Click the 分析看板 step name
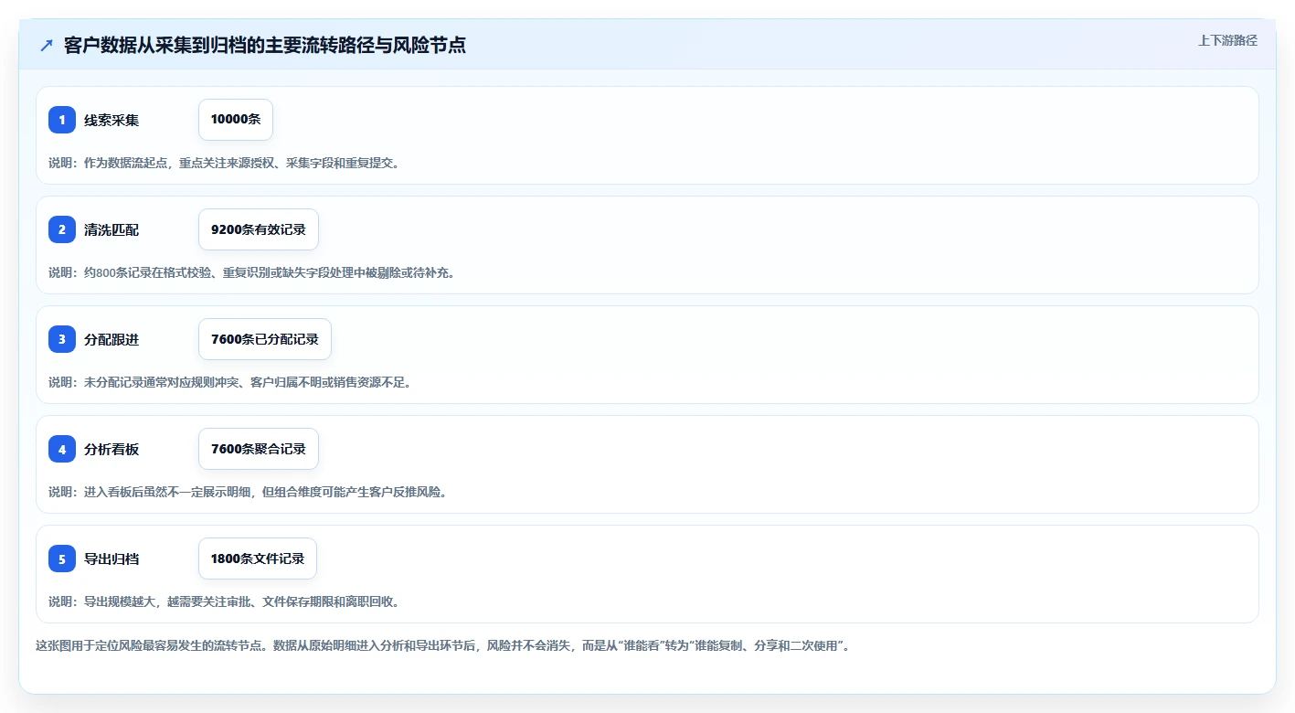1295x713 pixels. click(111, 449)
